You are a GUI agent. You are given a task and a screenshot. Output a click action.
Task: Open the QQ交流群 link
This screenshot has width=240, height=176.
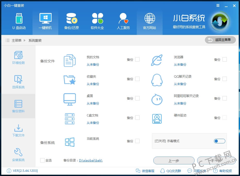(171, 171)
